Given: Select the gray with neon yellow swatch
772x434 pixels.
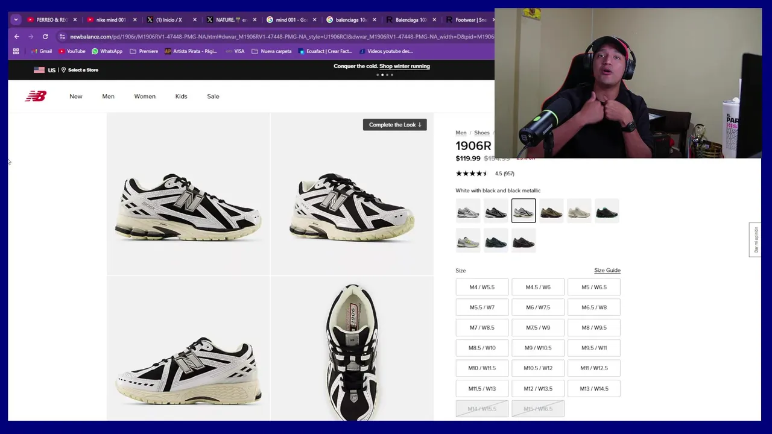Looking at the screenshot, I should [468, 242].
